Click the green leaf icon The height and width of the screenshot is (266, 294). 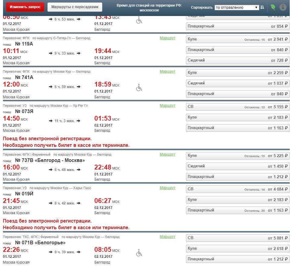click(273, 7)
